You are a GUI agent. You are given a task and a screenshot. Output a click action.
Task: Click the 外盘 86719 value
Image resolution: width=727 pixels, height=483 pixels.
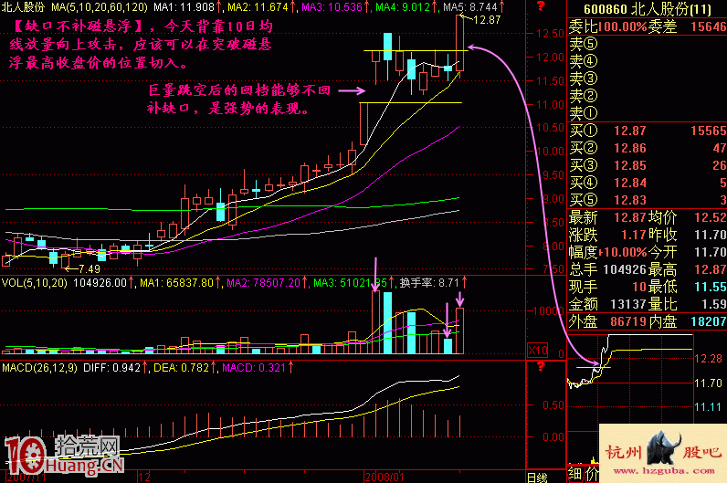(x=607, y=321)
